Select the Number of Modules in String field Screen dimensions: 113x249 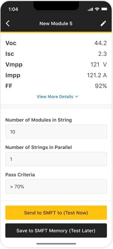(56, 132)
